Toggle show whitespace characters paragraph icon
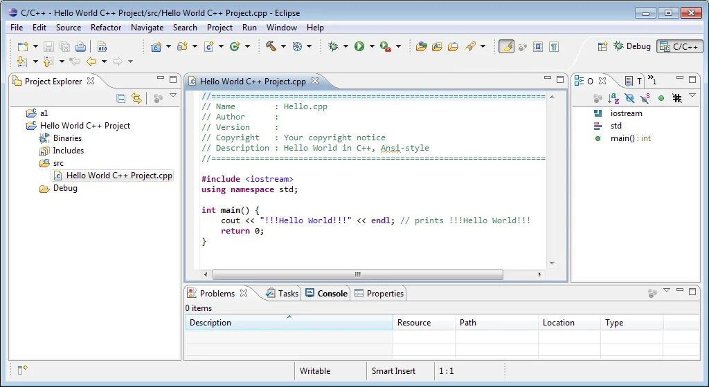This screenshot has height=387, width=709. click(554, 46)
